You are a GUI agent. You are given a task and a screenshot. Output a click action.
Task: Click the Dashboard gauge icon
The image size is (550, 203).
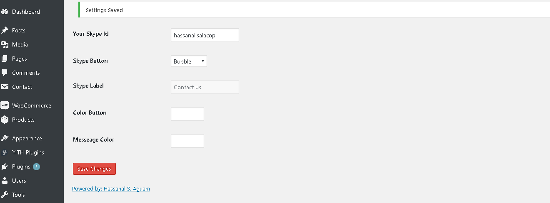[x=5, y=12]
